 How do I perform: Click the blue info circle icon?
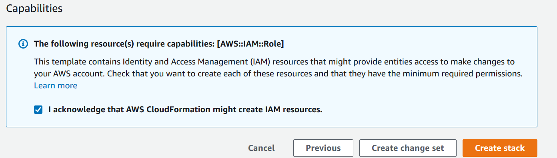(x=23, y=44)
